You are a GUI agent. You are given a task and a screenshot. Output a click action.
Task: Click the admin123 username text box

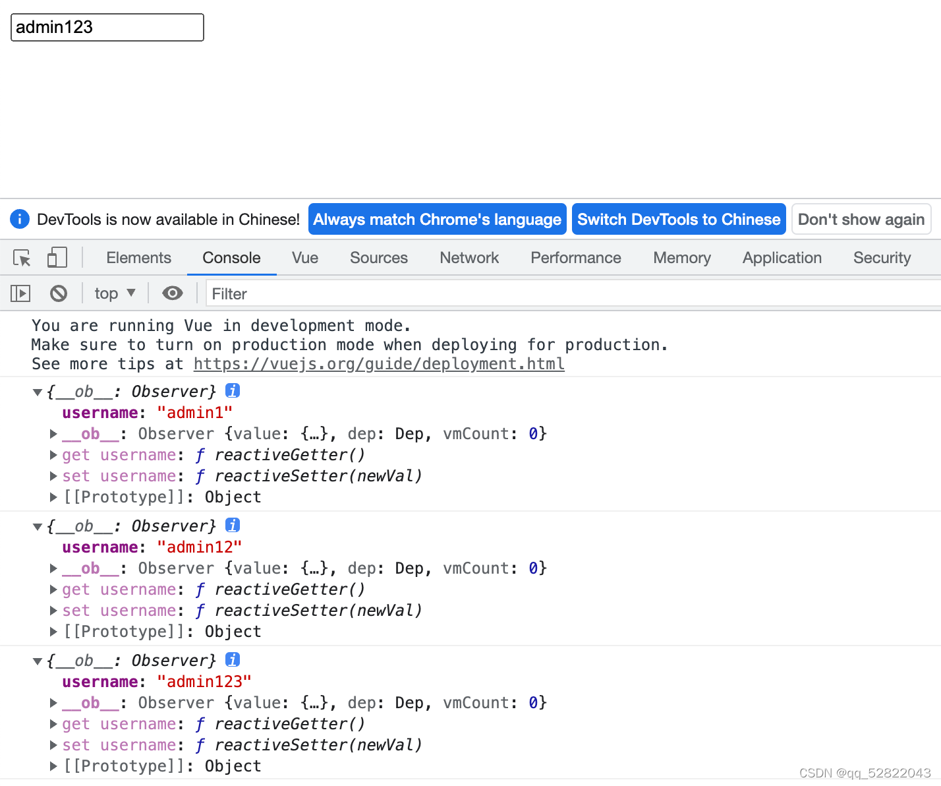(106, 27)
